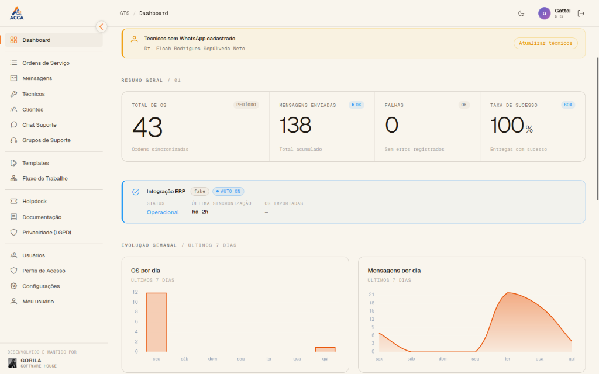
Task: Click the Configurações gear icon
Action: click(x=14, y=286)
